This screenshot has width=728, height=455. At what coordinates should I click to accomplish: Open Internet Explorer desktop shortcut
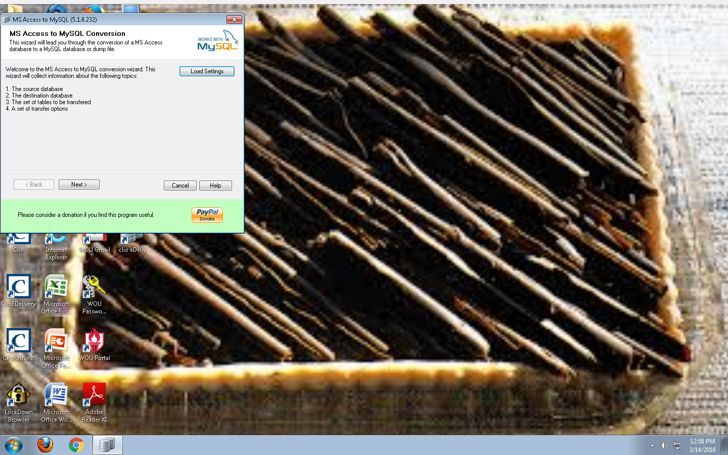56,246
